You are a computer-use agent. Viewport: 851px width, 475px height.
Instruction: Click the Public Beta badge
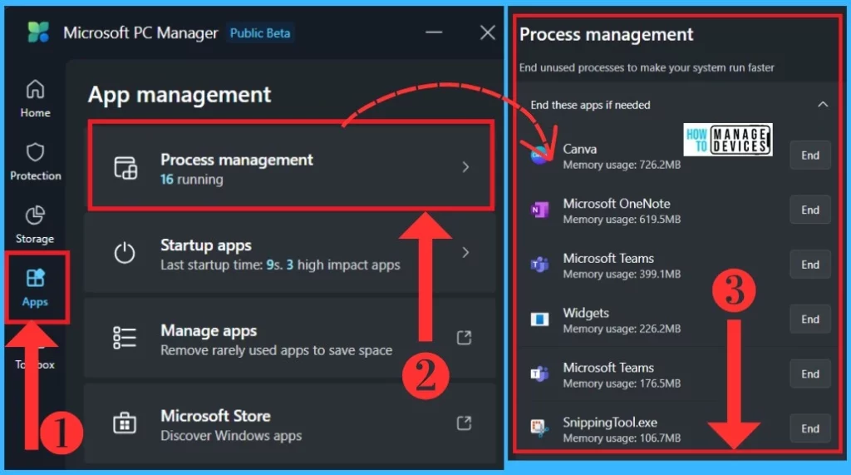pyautogui.click(x=260, y=33)
